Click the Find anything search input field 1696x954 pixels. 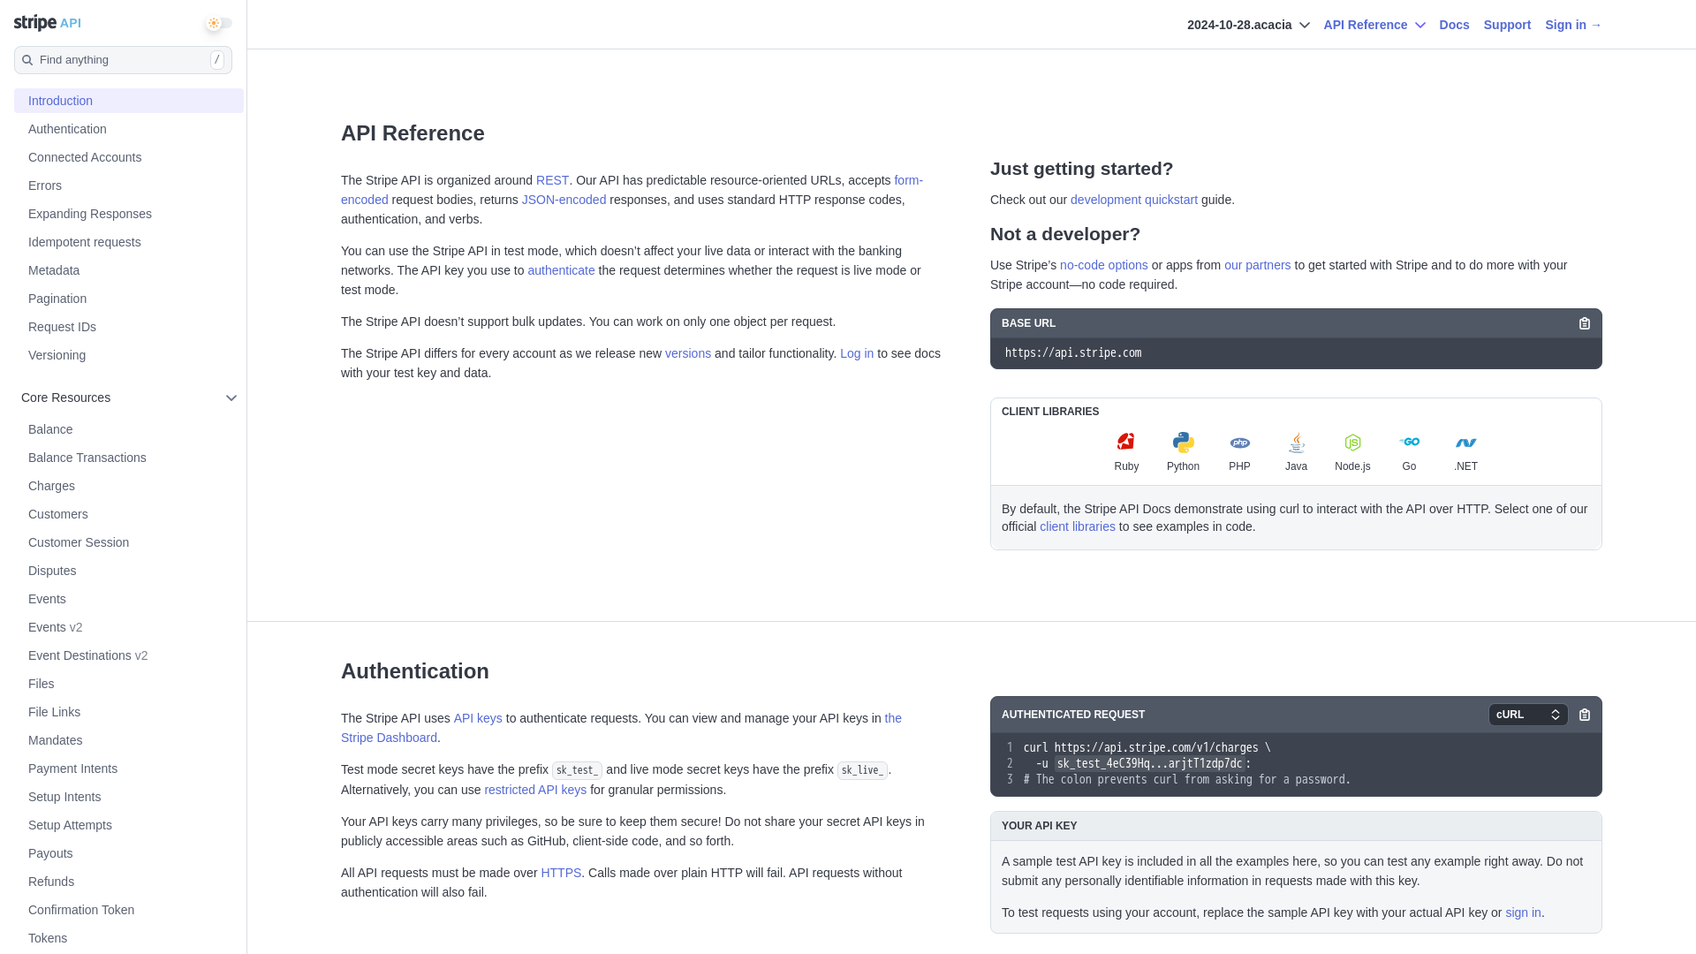pos(122,59)
